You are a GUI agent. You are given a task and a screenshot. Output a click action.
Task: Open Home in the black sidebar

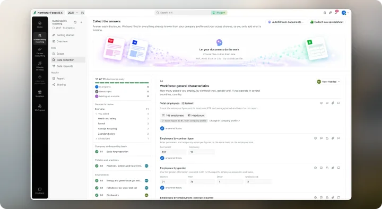coord(40,24)
